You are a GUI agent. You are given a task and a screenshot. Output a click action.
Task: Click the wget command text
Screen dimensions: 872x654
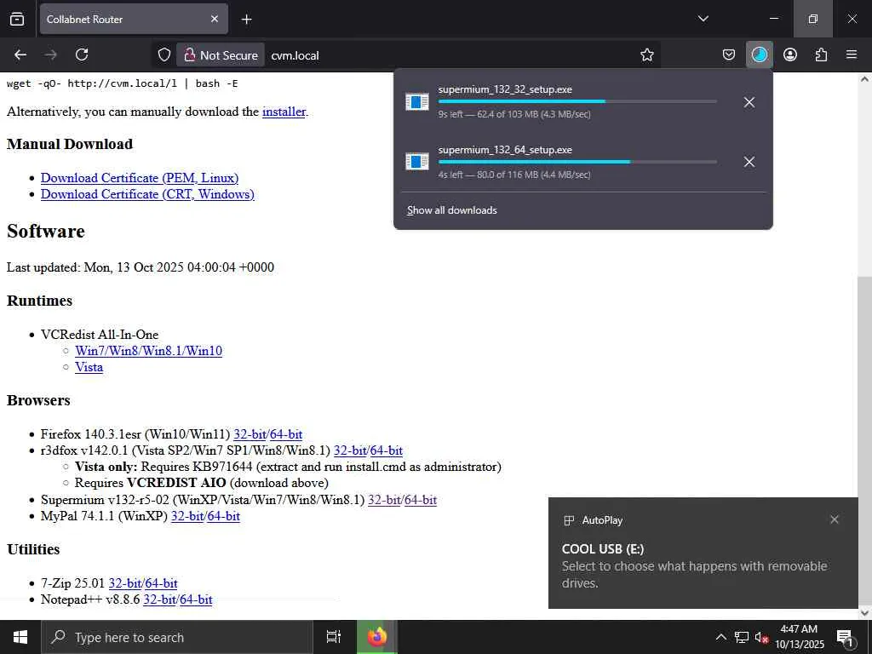tap(123, 83)
